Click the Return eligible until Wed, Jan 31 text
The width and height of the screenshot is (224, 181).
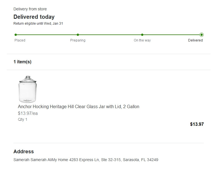[x=38, y=24]
